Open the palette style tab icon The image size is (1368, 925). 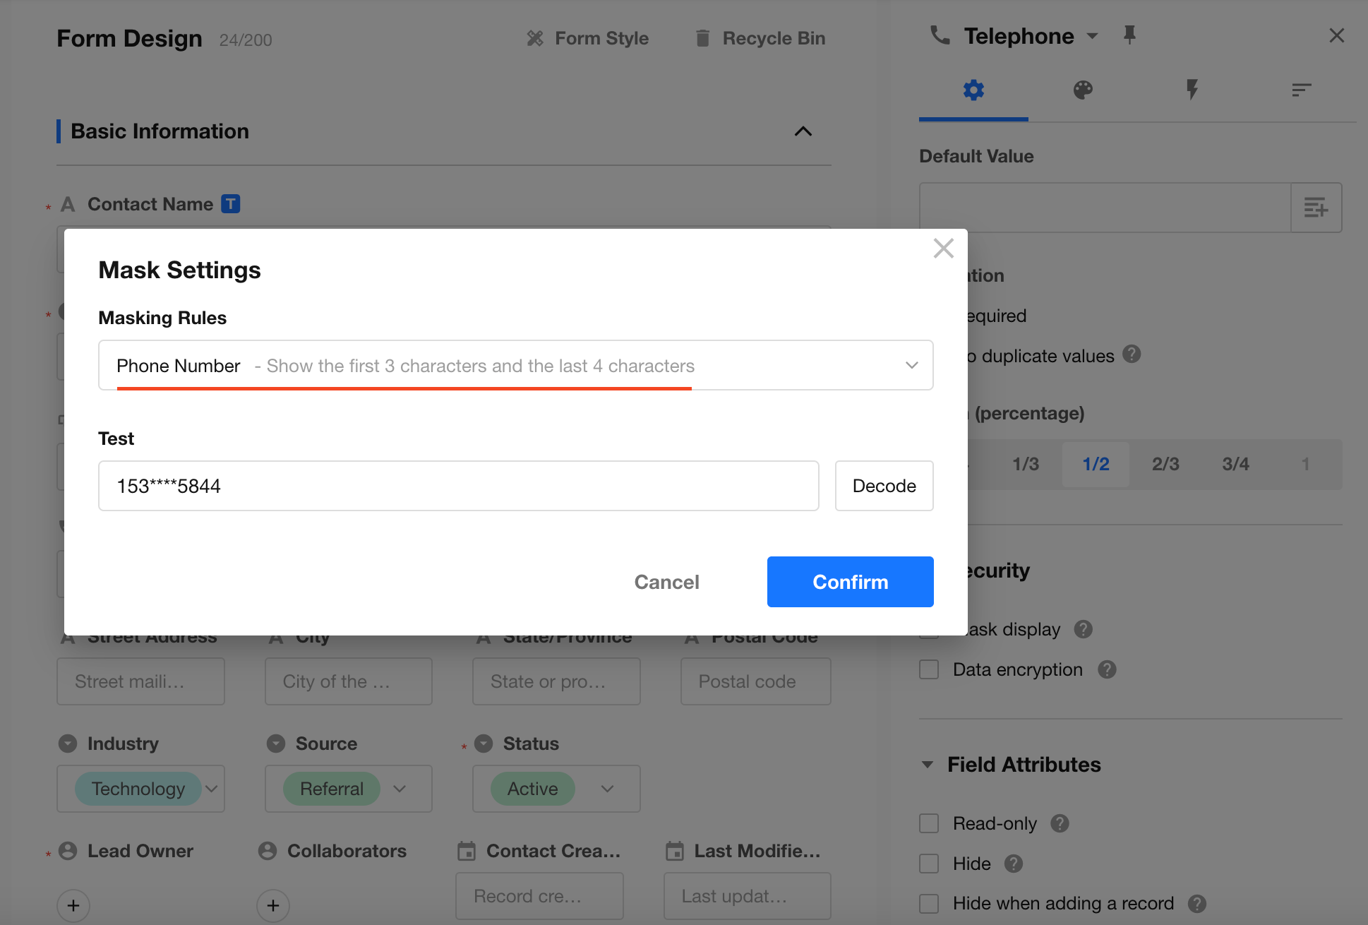point(1083,90)
